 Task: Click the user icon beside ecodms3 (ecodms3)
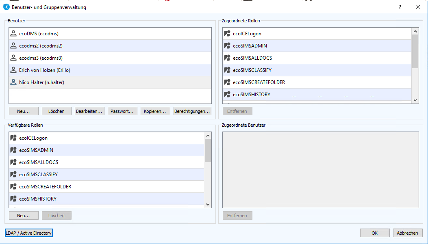pyautogui.click(x=13, y=58)
